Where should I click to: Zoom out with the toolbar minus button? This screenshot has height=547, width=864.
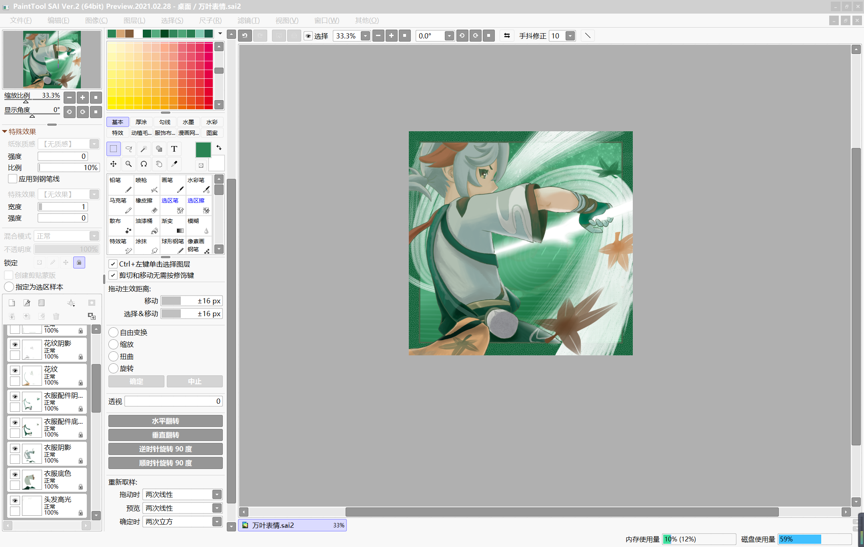coord(378,36)
